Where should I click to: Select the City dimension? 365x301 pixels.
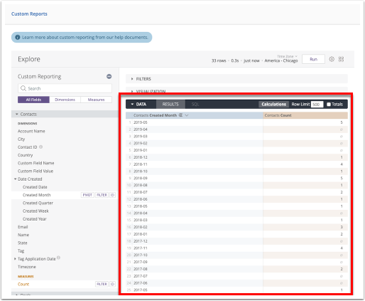(x=21, y=139)
